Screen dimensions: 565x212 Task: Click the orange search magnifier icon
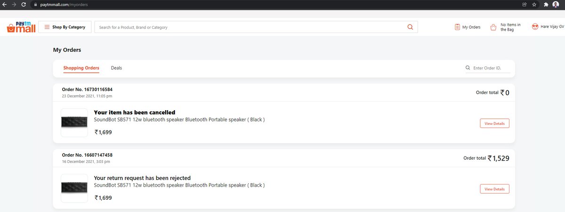point(410,27)
